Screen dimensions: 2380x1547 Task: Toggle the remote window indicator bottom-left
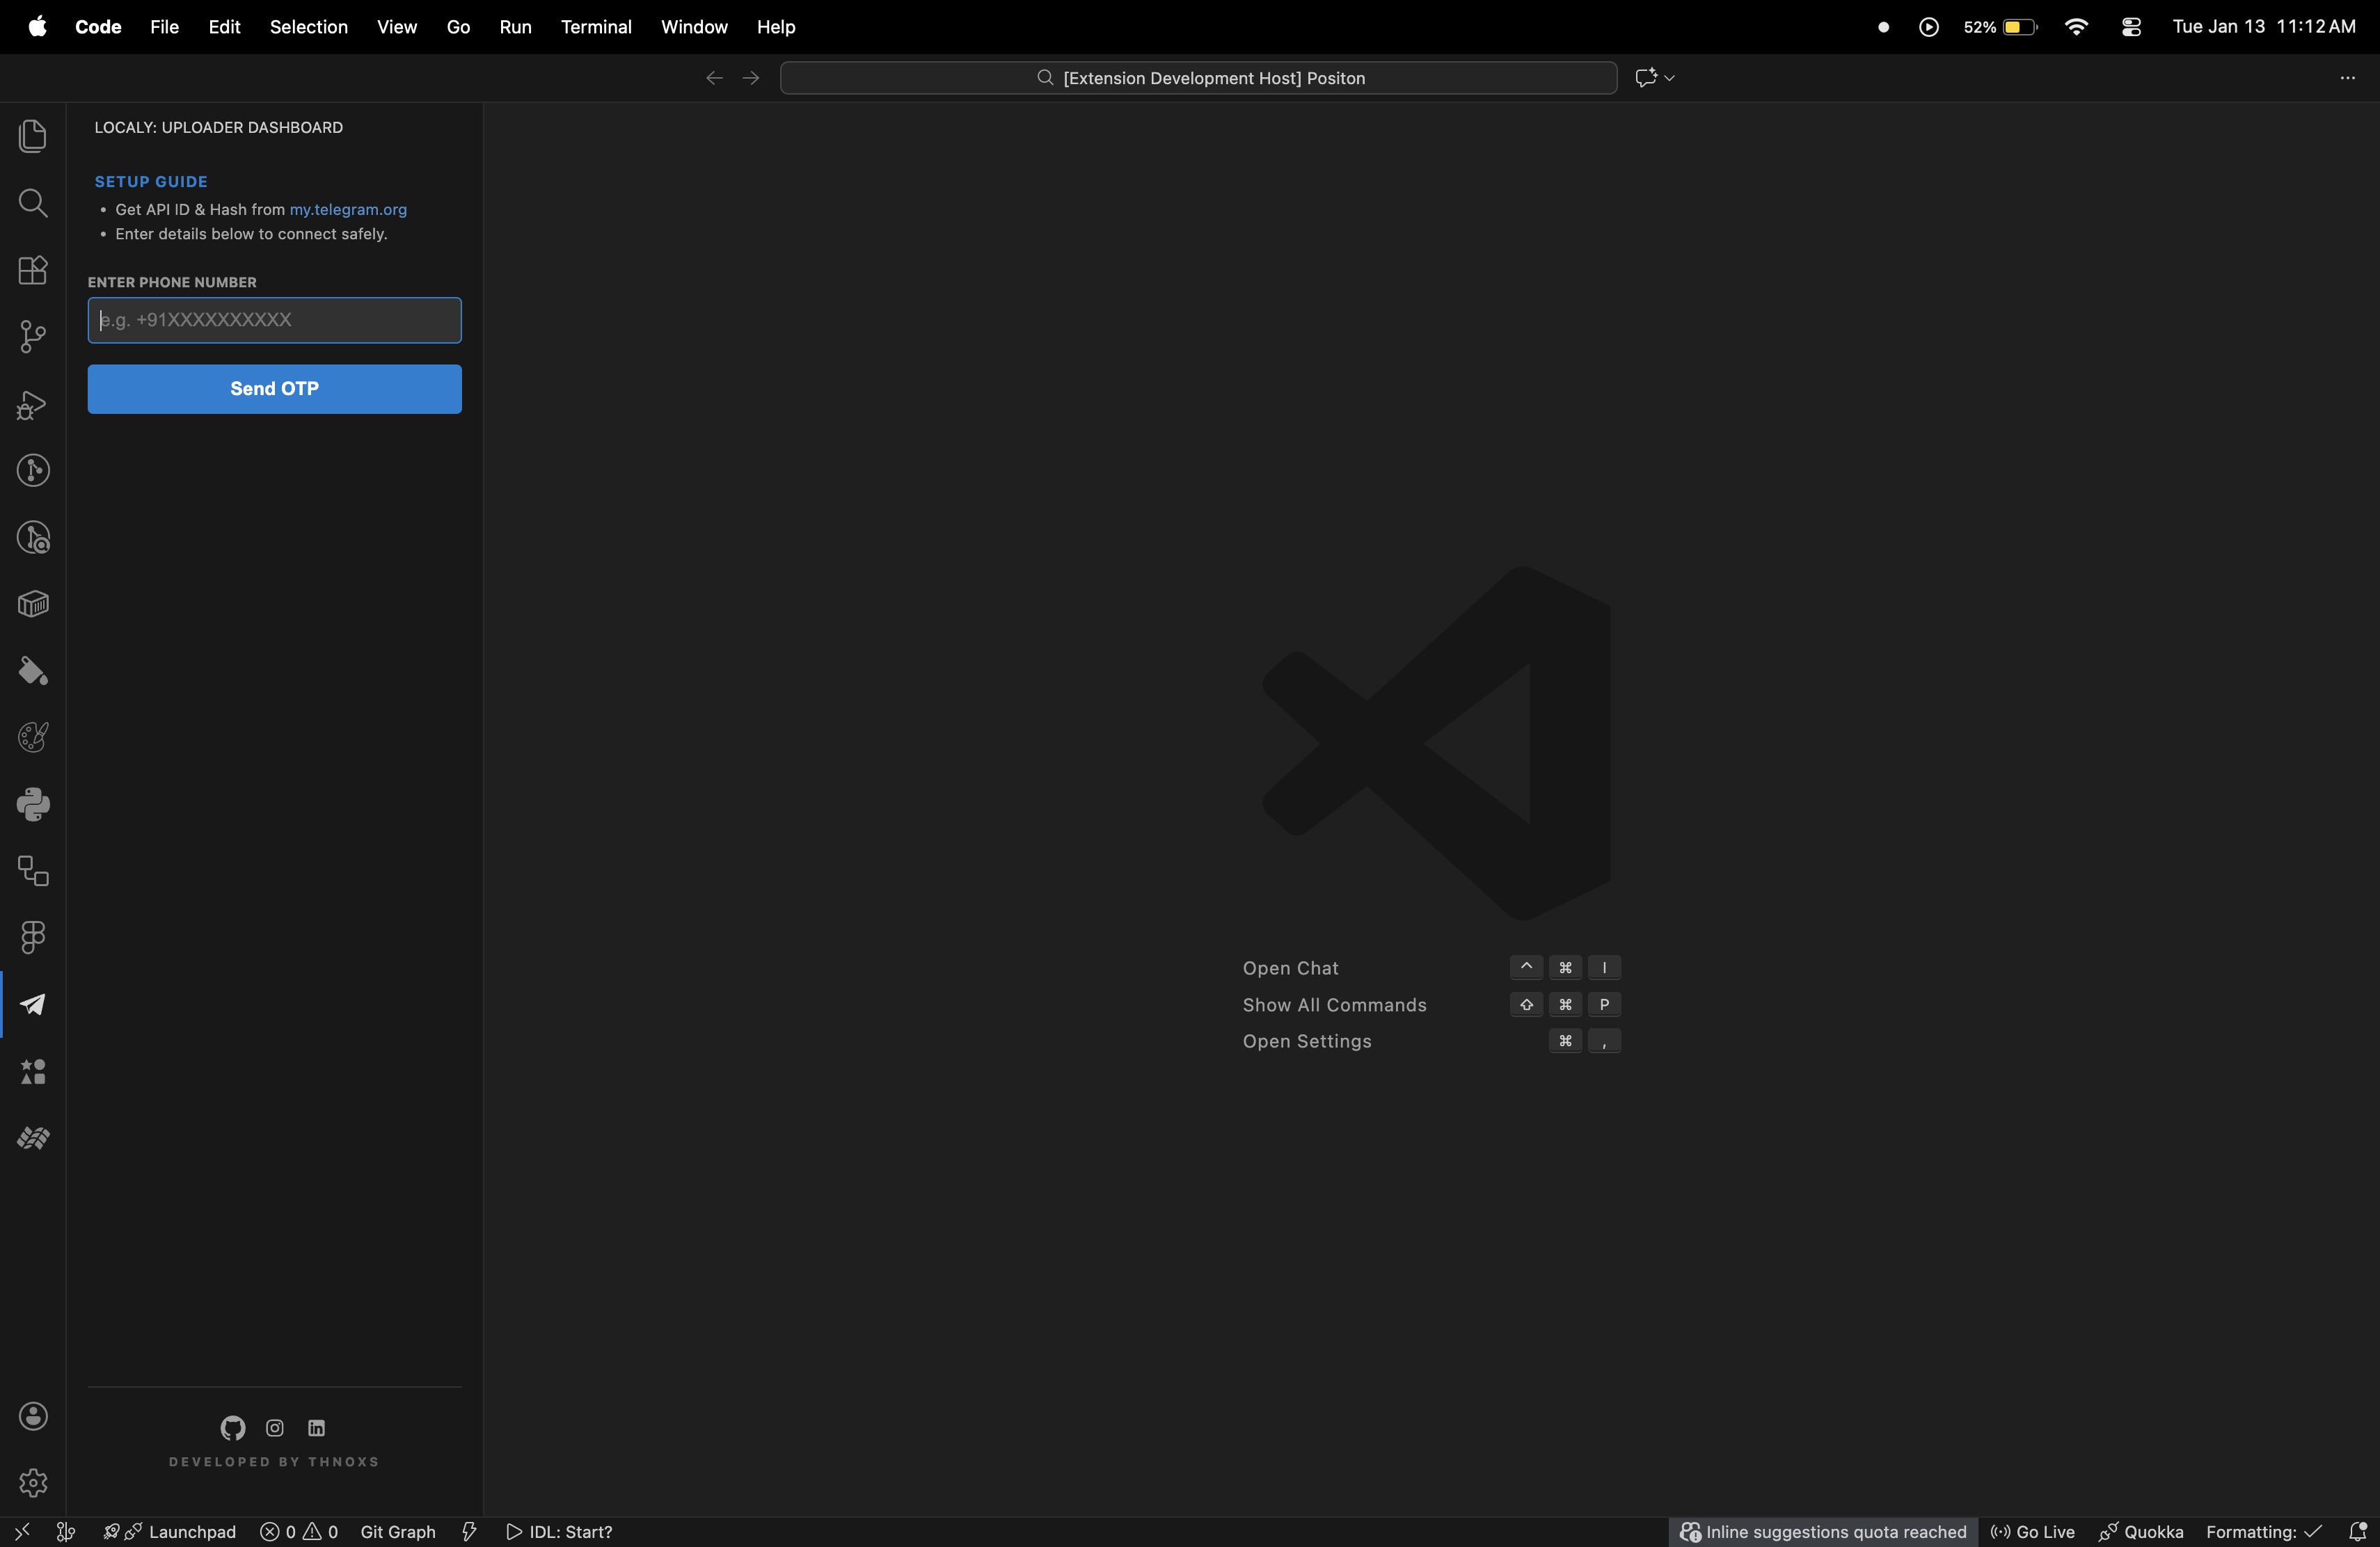tap(21, 1531)
